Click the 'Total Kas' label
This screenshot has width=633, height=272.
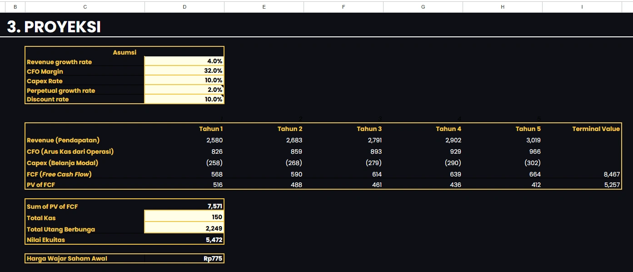click(41, 218)
